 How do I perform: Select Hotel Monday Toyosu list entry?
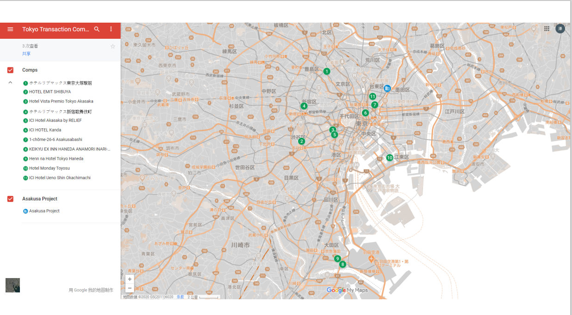(50, 168)
